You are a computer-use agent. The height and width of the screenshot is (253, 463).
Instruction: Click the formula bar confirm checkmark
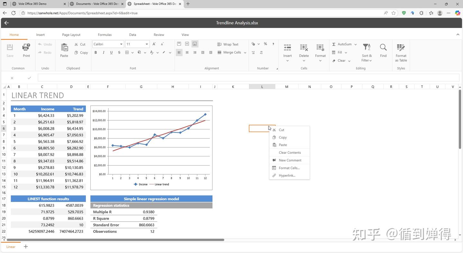pyautogui.click(x=29, y=78)
